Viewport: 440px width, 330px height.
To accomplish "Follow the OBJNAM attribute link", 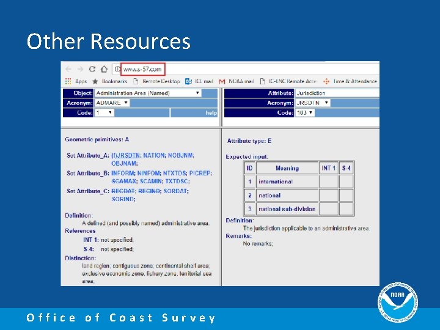I will [123, 163].
